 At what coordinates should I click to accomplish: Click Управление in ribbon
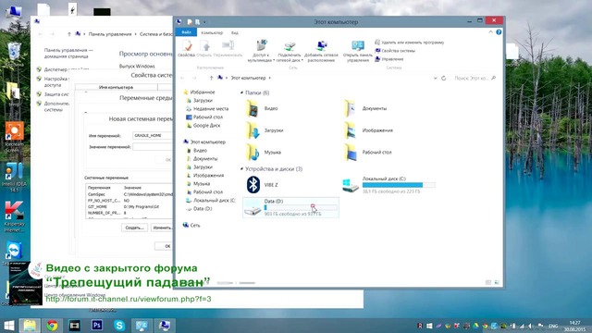(x=388, y=59)
